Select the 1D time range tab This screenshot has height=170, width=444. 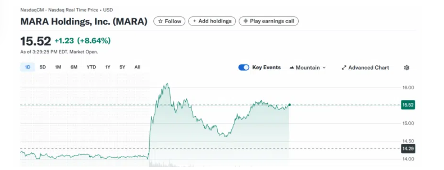pyautogui.click(x=28, y=67)
